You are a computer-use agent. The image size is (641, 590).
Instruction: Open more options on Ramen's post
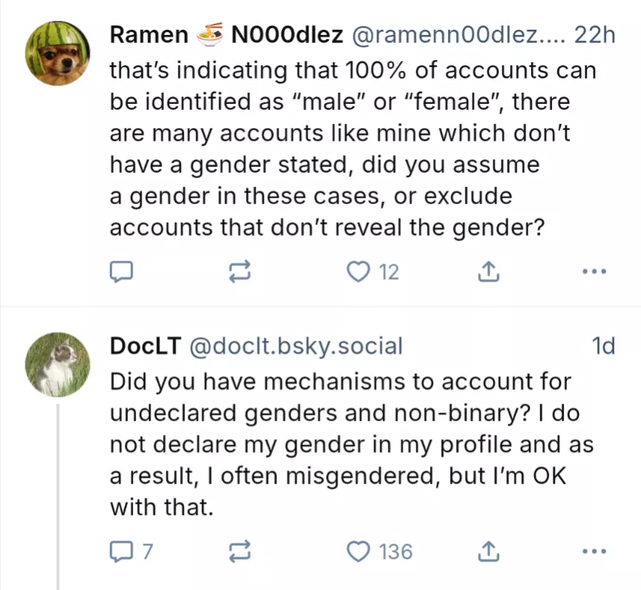[594, 272]
